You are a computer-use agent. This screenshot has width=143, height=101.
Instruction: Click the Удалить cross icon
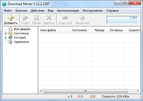49,18
